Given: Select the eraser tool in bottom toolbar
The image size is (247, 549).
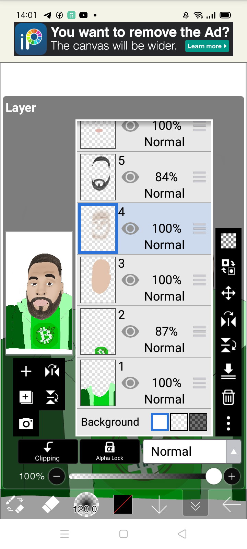Looking at the screenshot, I should coord(50,505).
